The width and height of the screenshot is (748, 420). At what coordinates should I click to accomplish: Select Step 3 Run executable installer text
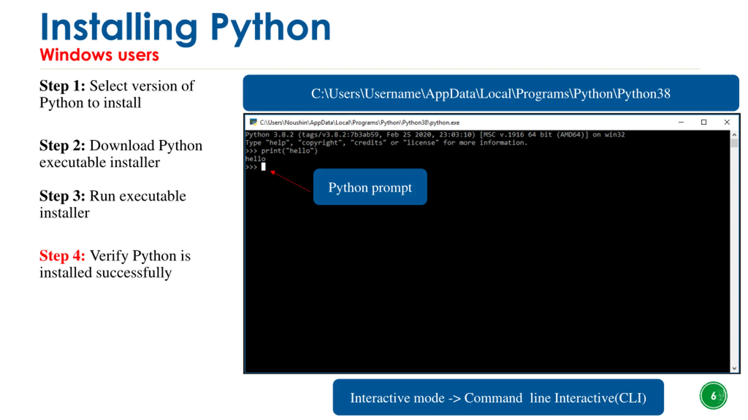point(112,204)
